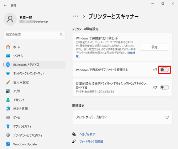The image size is (178, 149).
Task: Click the ゲーム controller icon
Action: pyautogui.click(x=8, y=117)
